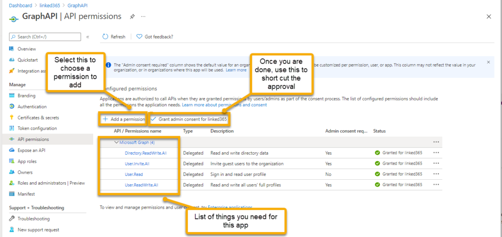Click the Troubleshooting wrench icon
Image resolution: width=502 pixels, height=237 pixels.
12,219
